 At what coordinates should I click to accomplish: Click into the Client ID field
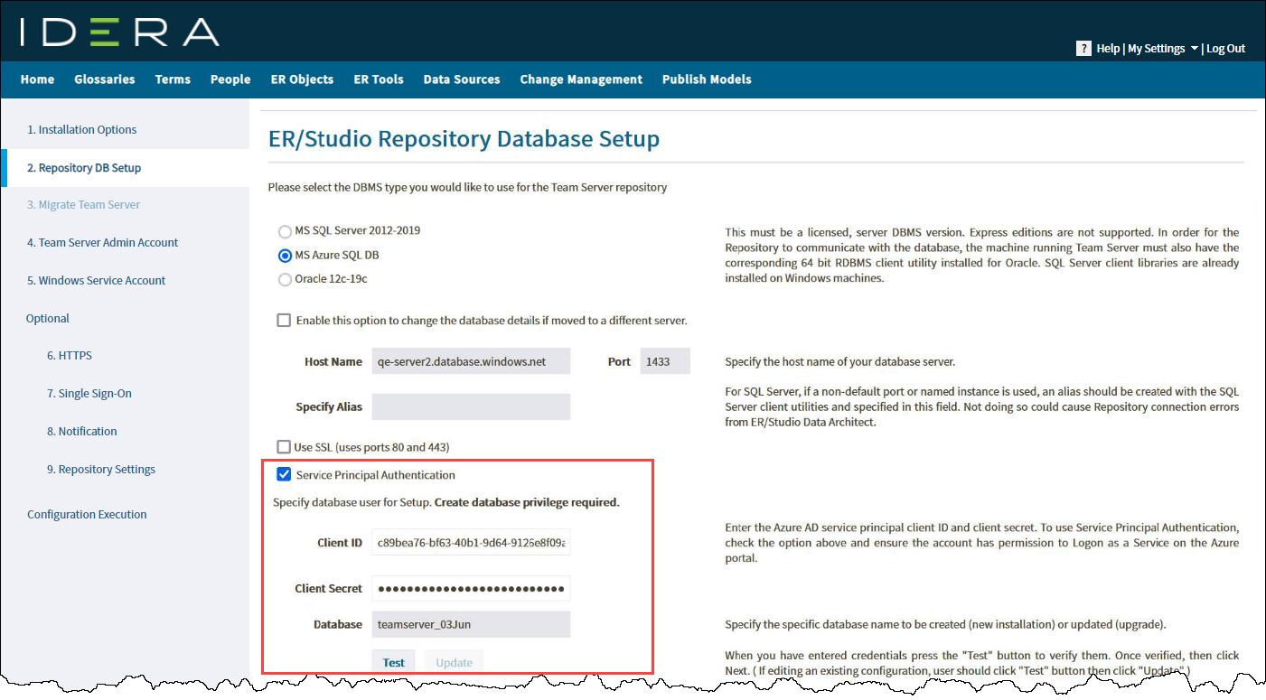click(x=471, y=543)
